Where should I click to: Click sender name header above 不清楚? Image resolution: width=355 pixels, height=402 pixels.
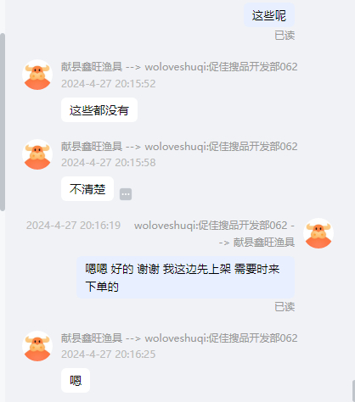(x=179, y=147)
